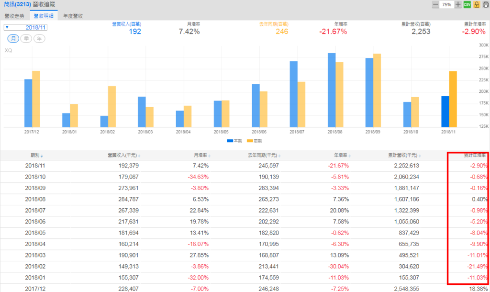
Task: Click sort arrow beside 去年同期(千元) header
Action: tap(279, 156)
